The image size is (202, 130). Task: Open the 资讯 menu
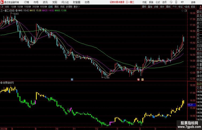pyautogui.click(x=45, y=2)
